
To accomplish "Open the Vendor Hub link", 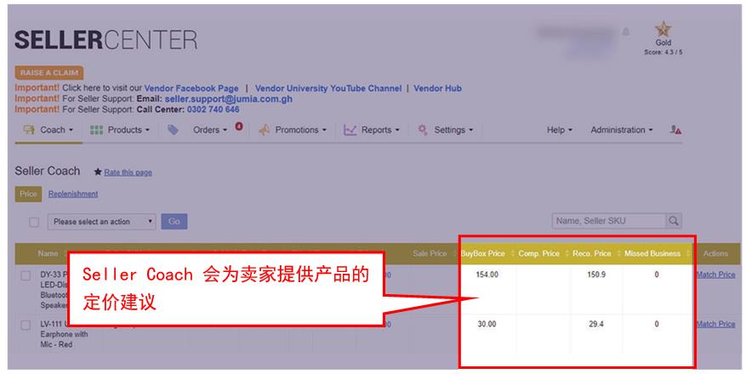I will pyautogui.click(x=437, y=88).
